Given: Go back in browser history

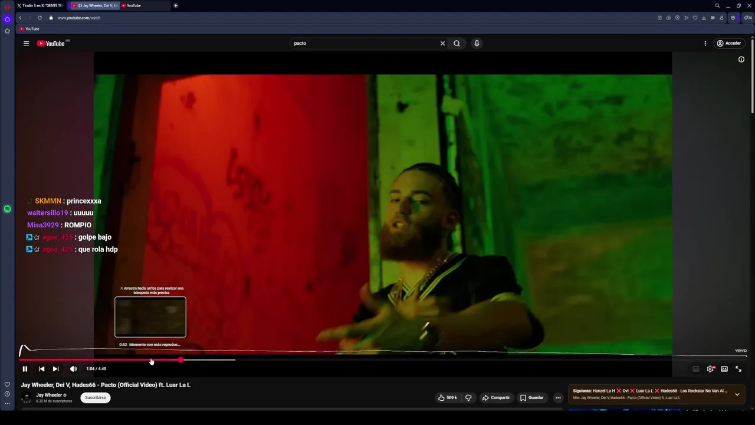Looking at the screenshot, I should point(20,18).
